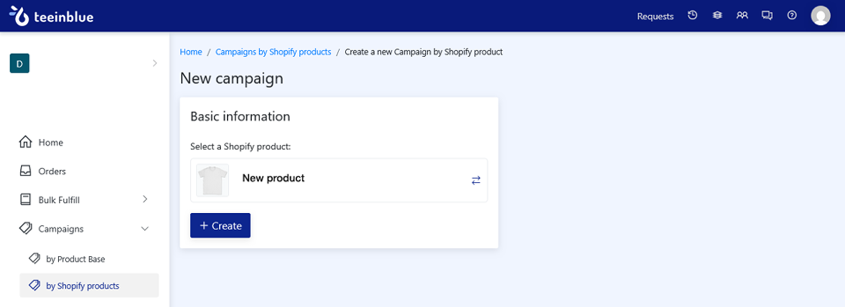Open the chat messages icon
The image size is (845, 307).
767,15
